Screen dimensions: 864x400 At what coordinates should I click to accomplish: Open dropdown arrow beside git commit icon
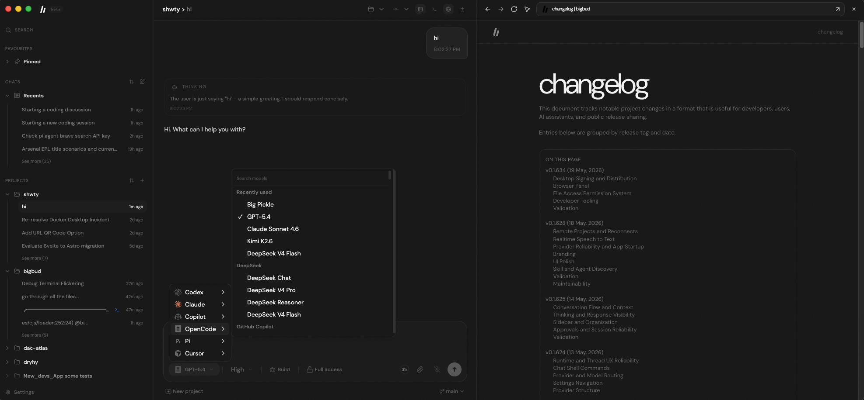pos(406,9)
